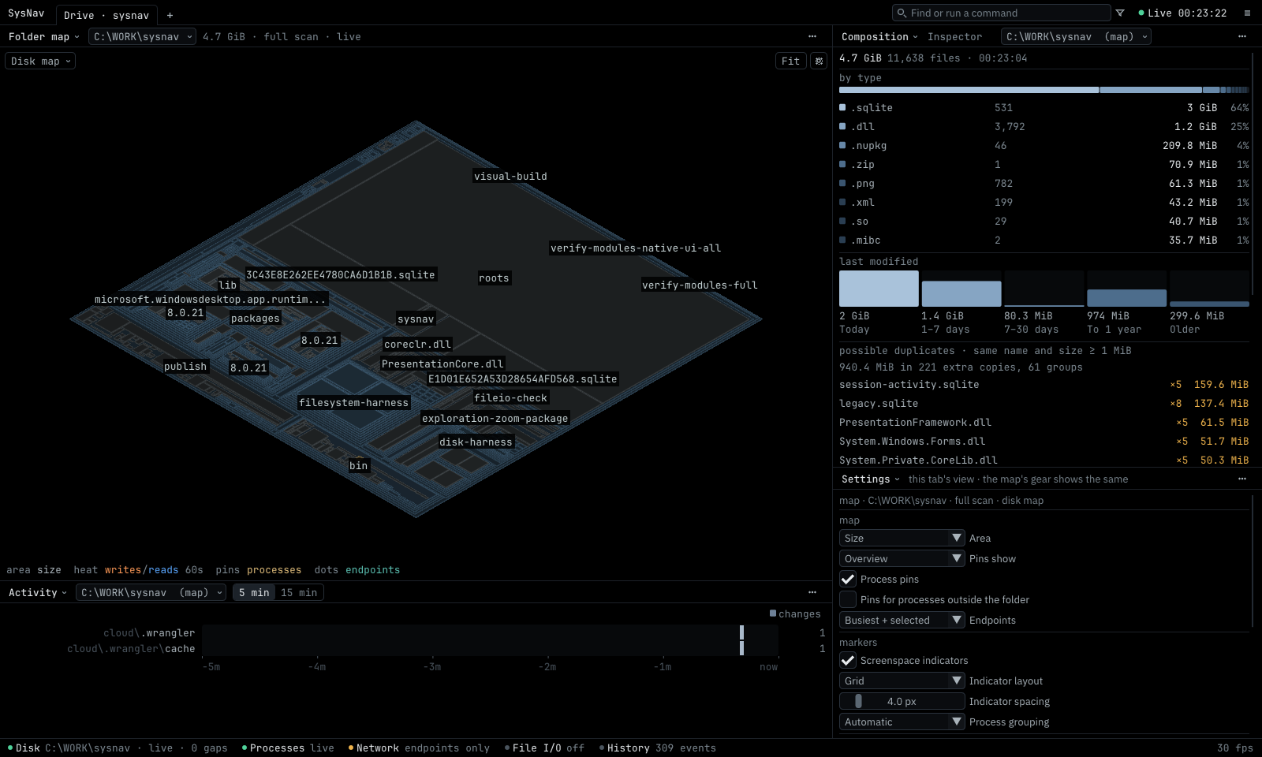Open Settings panel more options menu

click(1242, 479)
